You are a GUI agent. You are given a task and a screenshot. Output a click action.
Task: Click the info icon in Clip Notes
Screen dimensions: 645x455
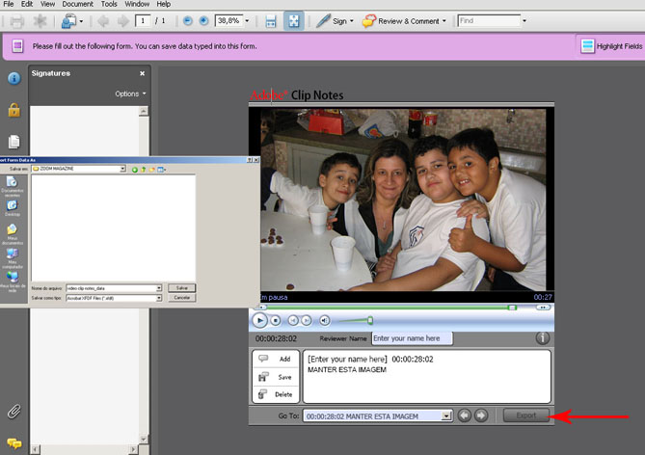(x=542, y=338)
